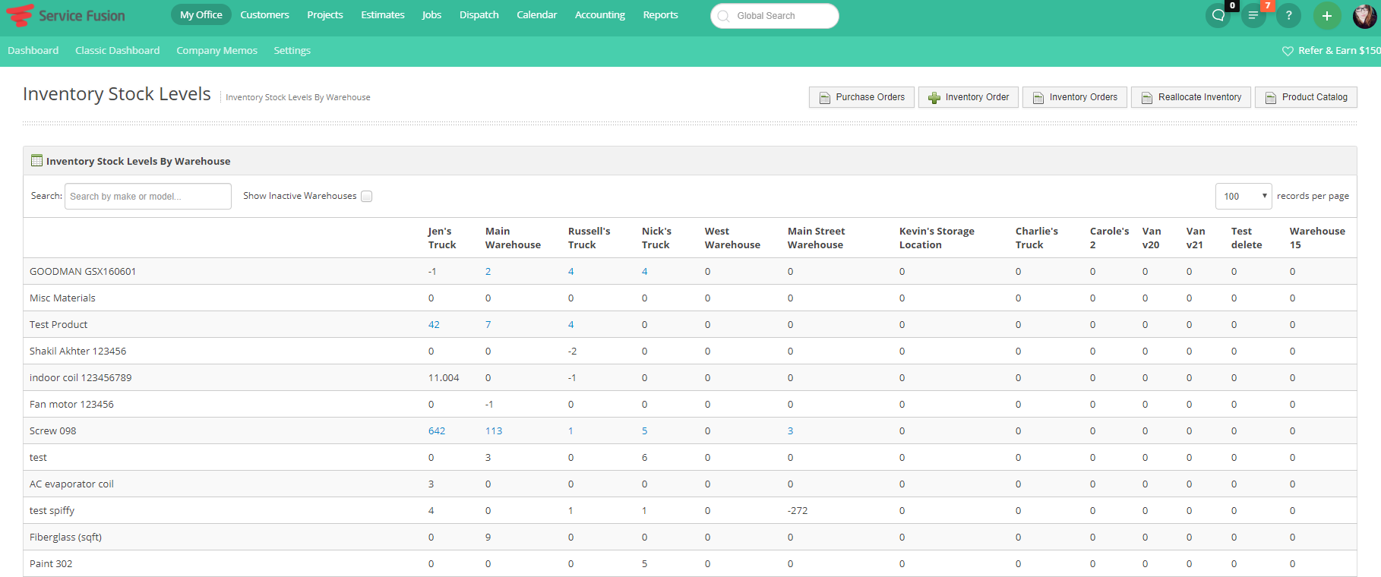Open the My Office menu
The image size is (1381, 577).
[x=201, y=14]
